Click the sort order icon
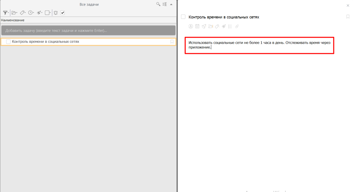 [x=165, y=4]
